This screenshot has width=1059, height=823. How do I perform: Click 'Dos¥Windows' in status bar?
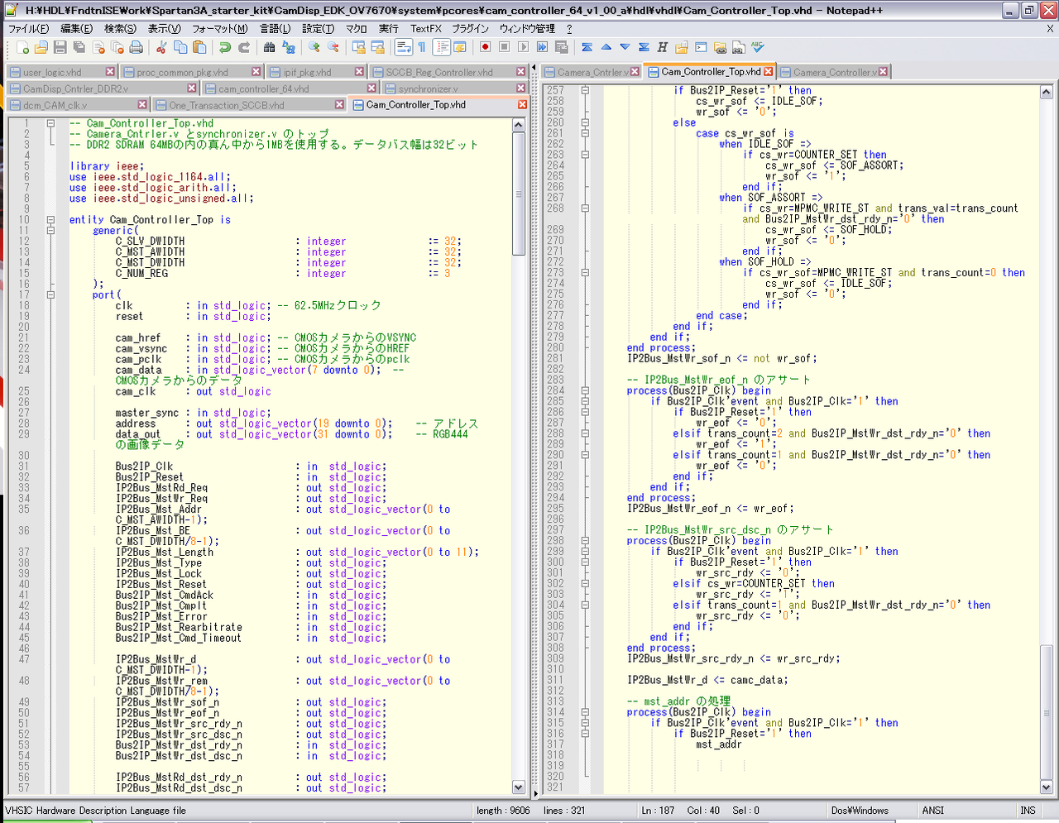pos(860,811)
